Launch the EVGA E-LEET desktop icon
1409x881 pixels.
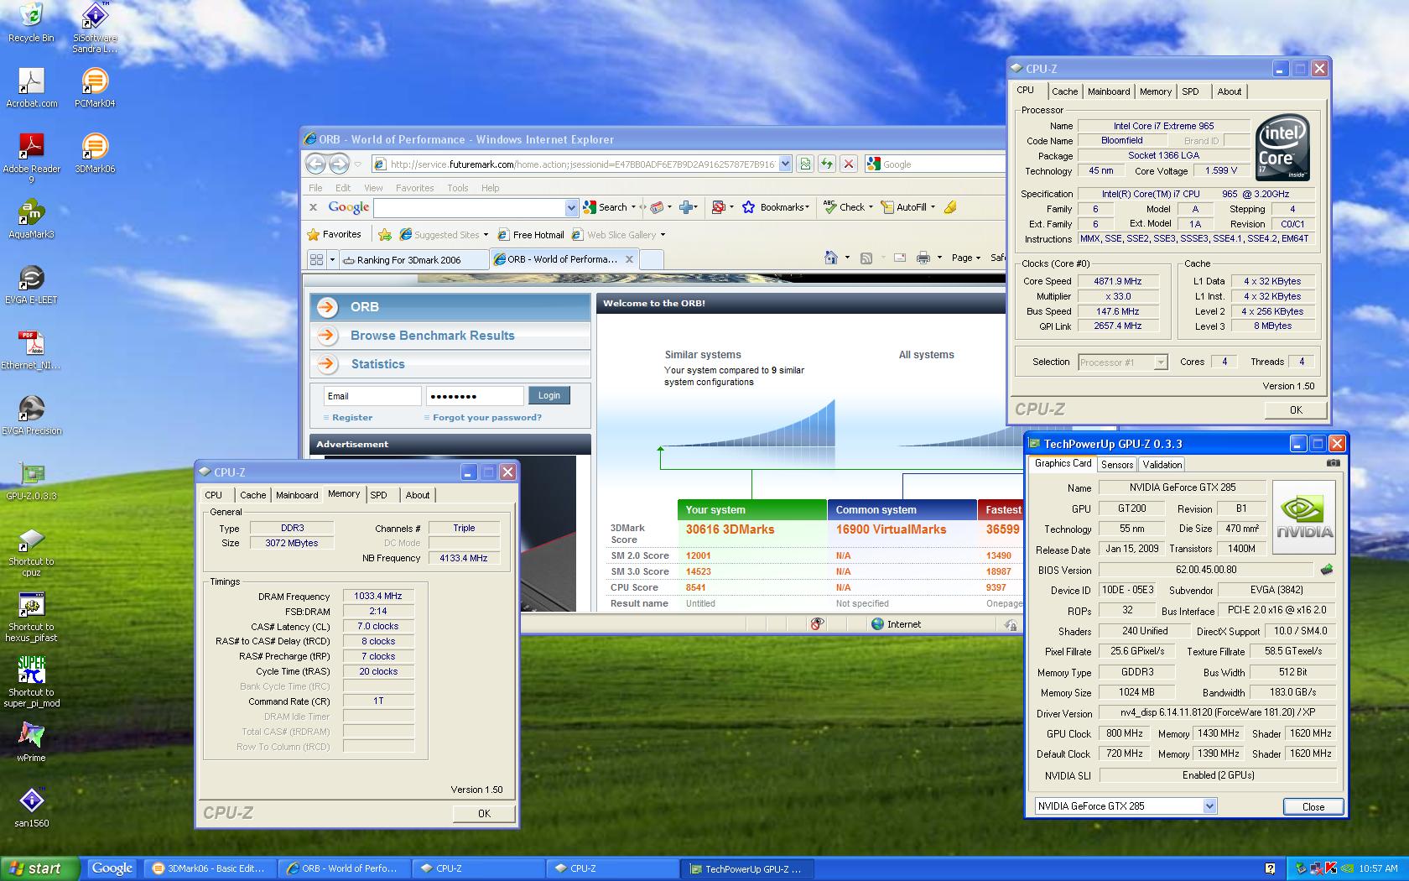coord(31,284)
